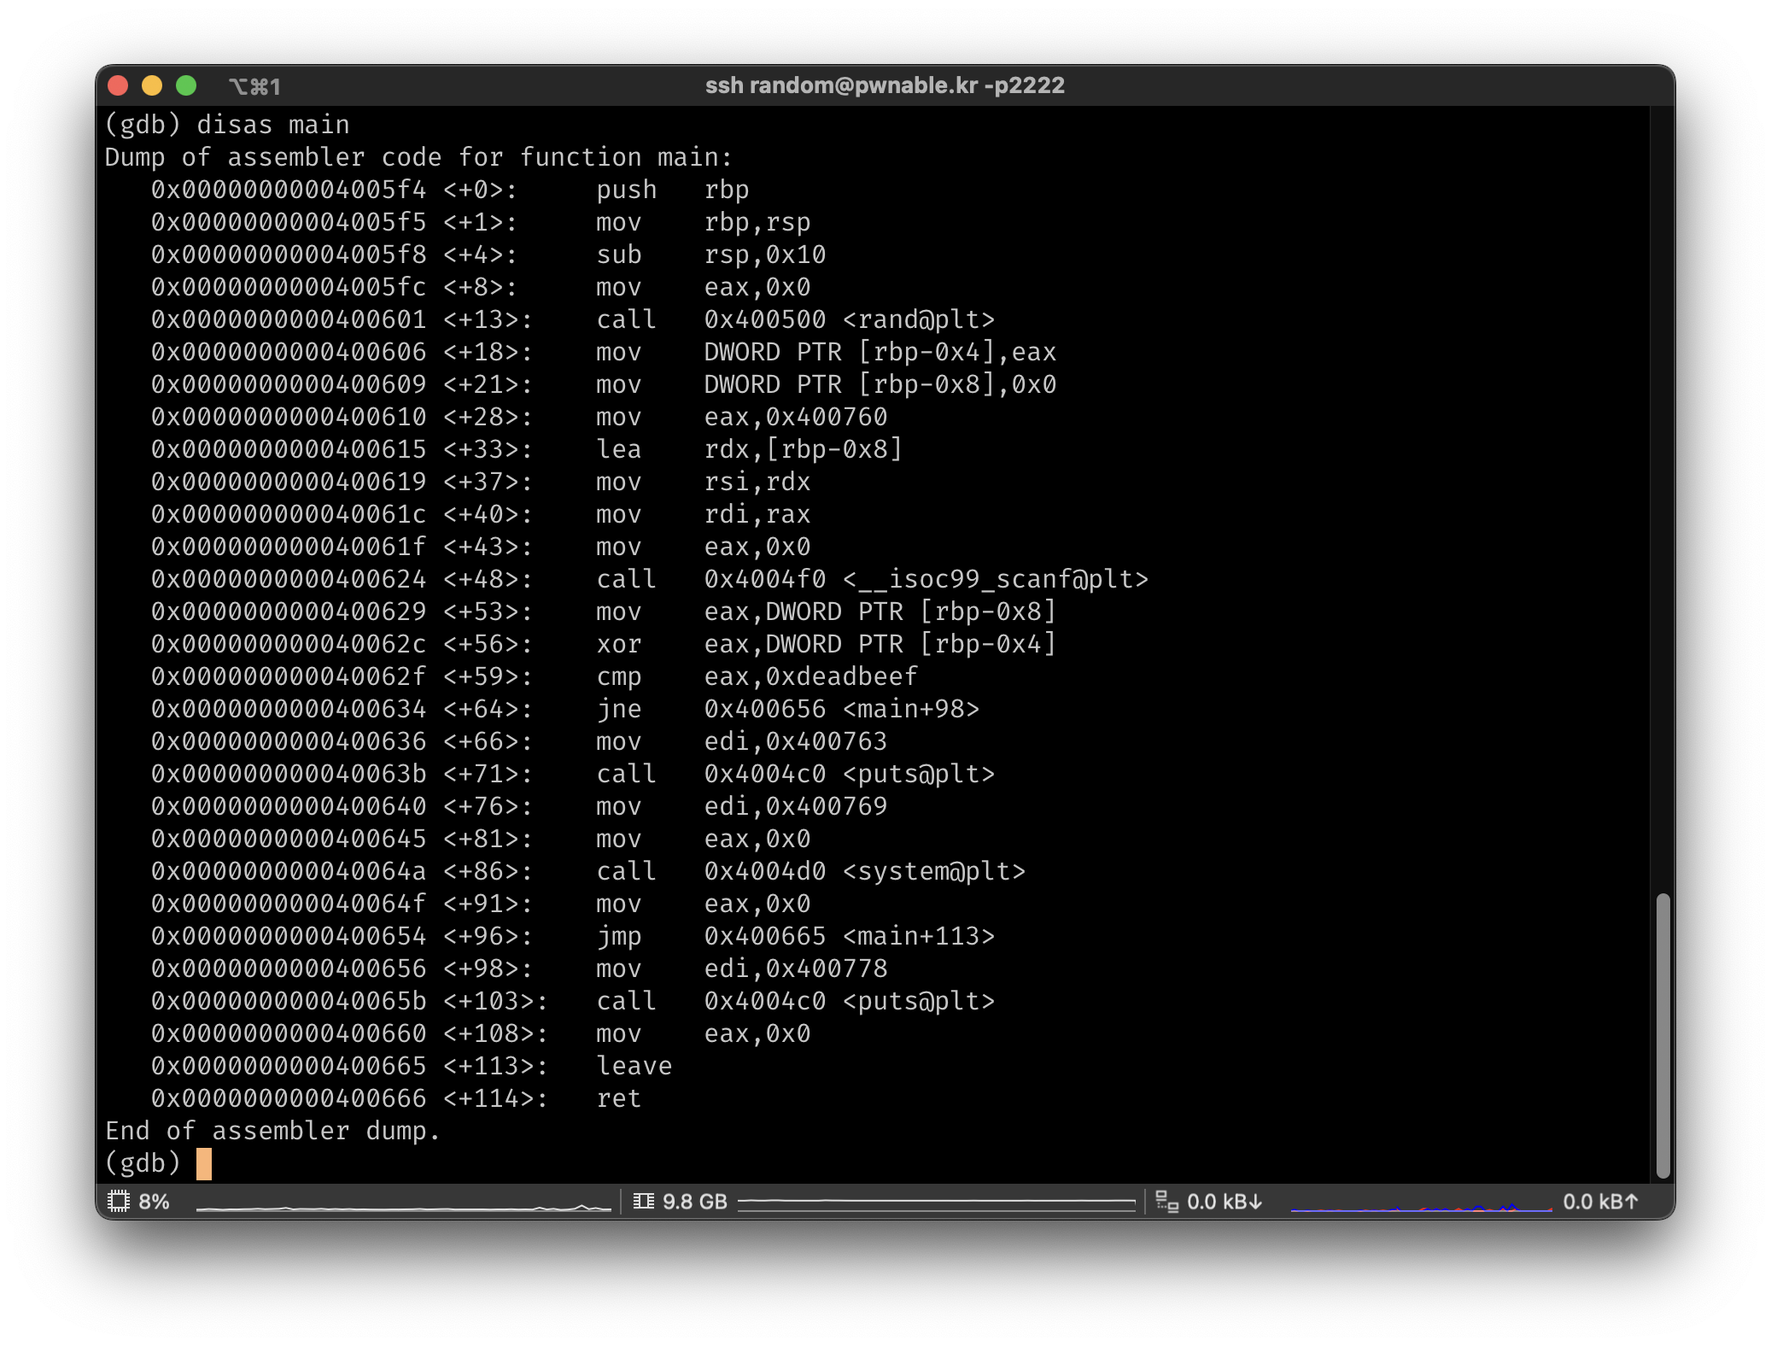1771x1346 pixels.
Task: Close the terminal with red button
Action: [118, 85]
